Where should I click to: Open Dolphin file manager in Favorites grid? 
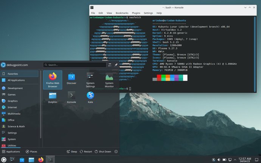(x=53, y=97)
